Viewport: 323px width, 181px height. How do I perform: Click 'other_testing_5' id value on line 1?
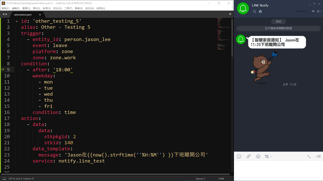[x=57, y=21]
